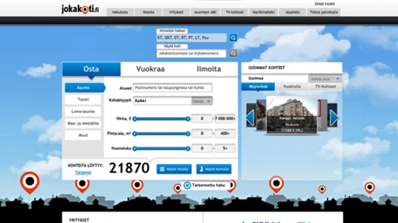Image resolution: width=398 pixels, height=223 pixels.
Task: Select the Vuokralla listings tab
Action: (x=292, y=87)
